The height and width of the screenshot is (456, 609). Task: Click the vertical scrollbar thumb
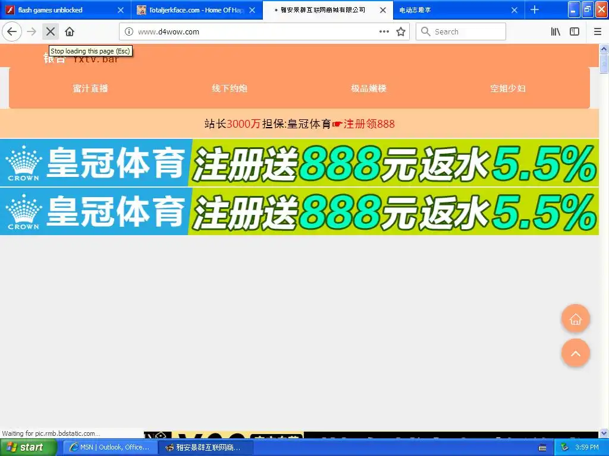pos(604,64)
